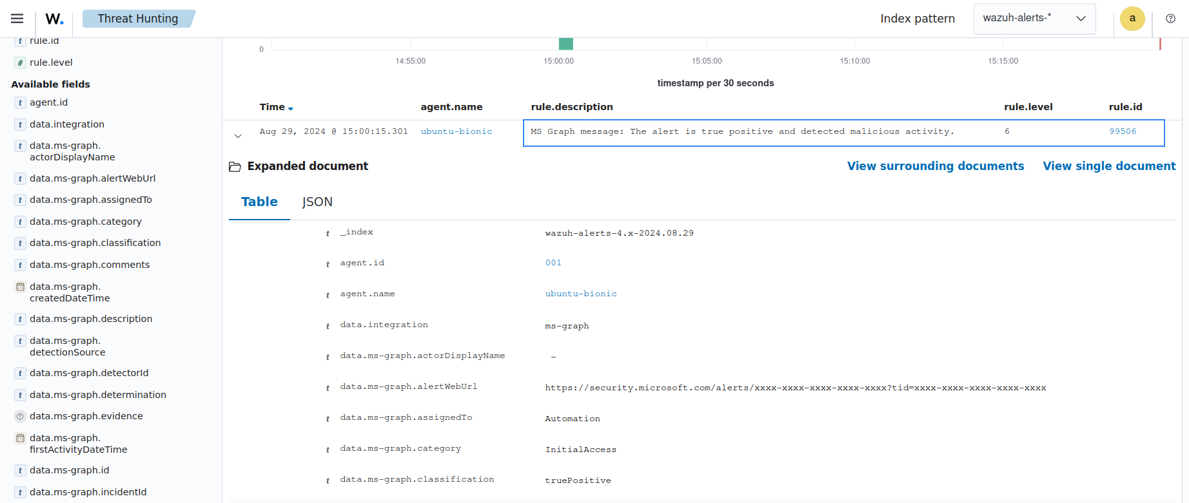This screenshot has width=1189, height=503.
Task: Open View single document link
Action: [1109, 166]
